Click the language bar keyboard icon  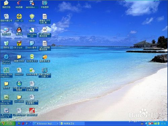click(142, 124)
